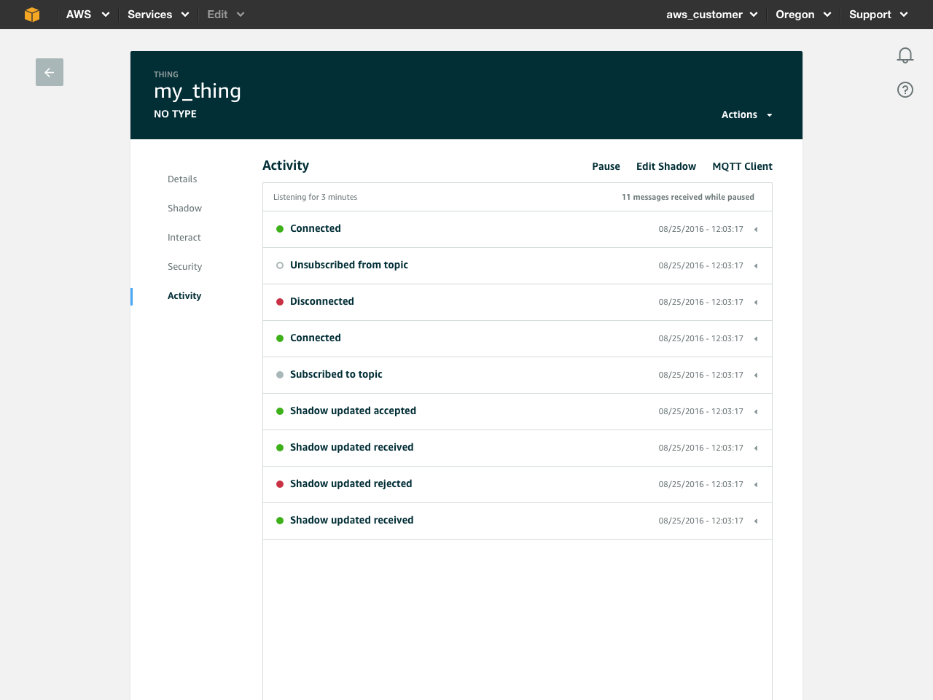933x700 pixels.
Task: Pause the activity listener
Action: click(x=606, y=166)
